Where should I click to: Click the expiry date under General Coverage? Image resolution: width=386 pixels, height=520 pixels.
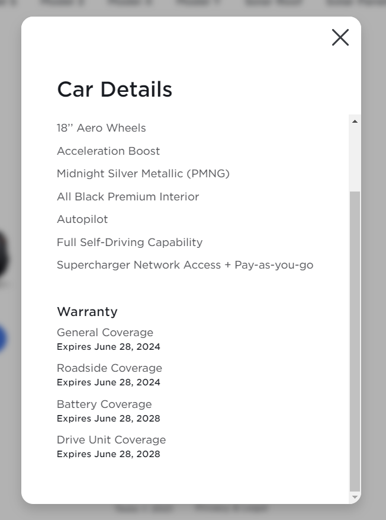(108, 347)
